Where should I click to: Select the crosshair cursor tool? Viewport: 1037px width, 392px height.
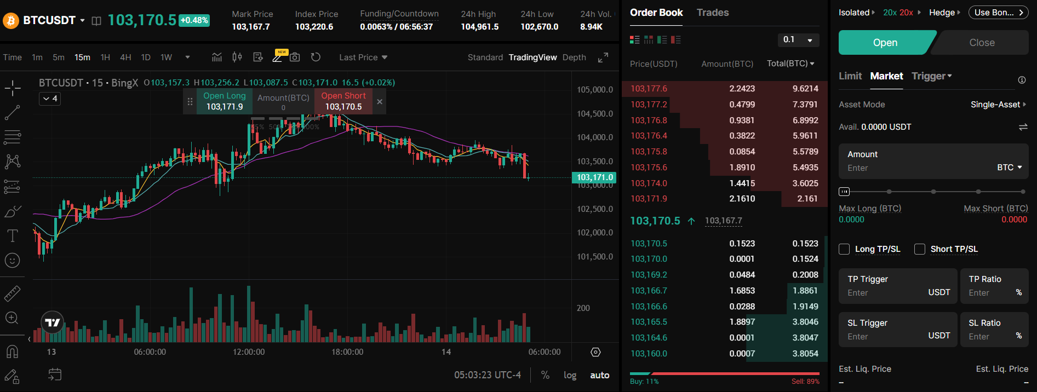click(12, 88)
